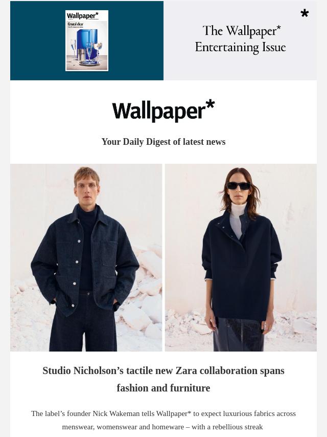Click 'Crystal clear' cover line on magazine
Screen dimensions: 327x437
tap(76, 24)
